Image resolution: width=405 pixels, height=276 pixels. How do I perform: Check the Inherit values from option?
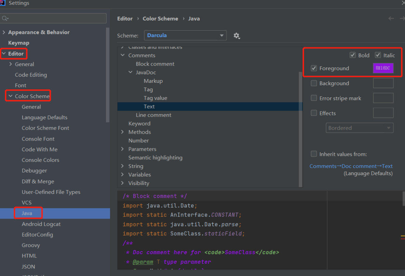point(314,154)
